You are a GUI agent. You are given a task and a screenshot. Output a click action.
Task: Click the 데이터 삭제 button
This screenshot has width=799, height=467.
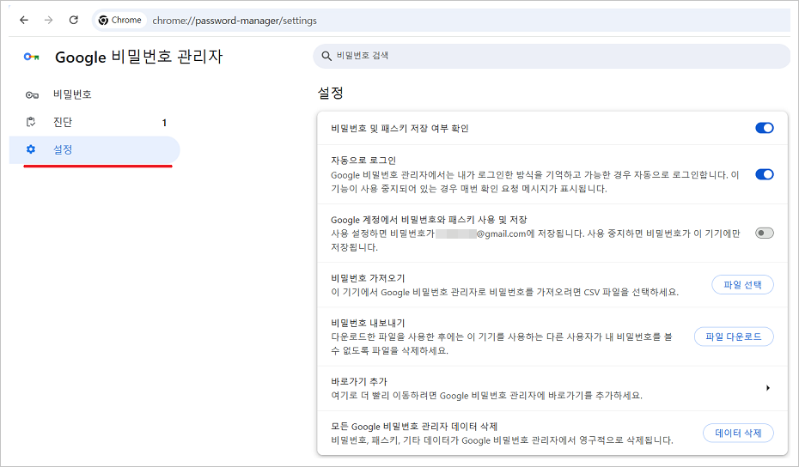point(738,433)
